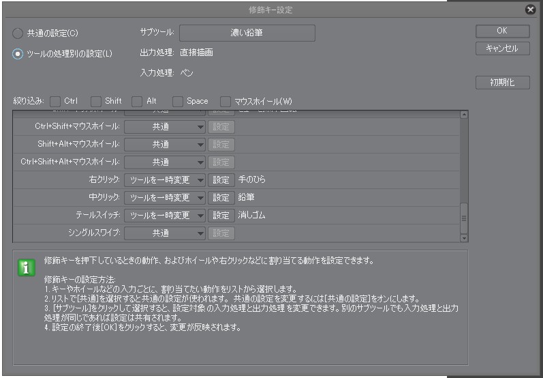Open the 中クリック action dropdown
This screenshot has width=543, height=378.
pos(164,198)
